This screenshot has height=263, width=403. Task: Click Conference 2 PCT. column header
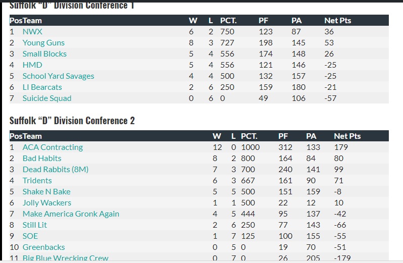(249, 136)
